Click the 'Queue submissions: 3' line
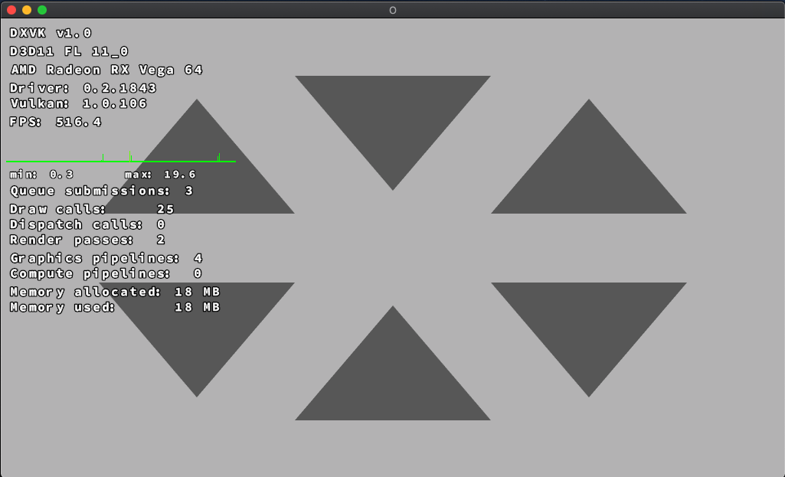This screenshot has width=785, height=477. (102, 191)
